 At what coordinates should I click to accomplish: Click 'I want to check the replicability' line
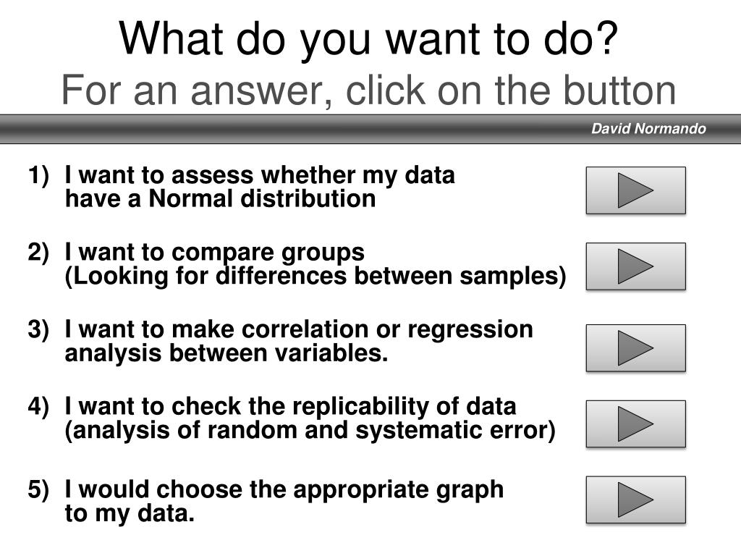point(290,407)
